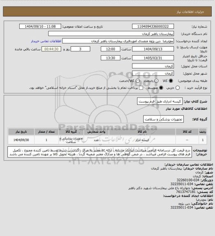Viewport: 215px width, 236px height.
Task: Click the تعداد / مقدار column header
Action: coord(46,132)
